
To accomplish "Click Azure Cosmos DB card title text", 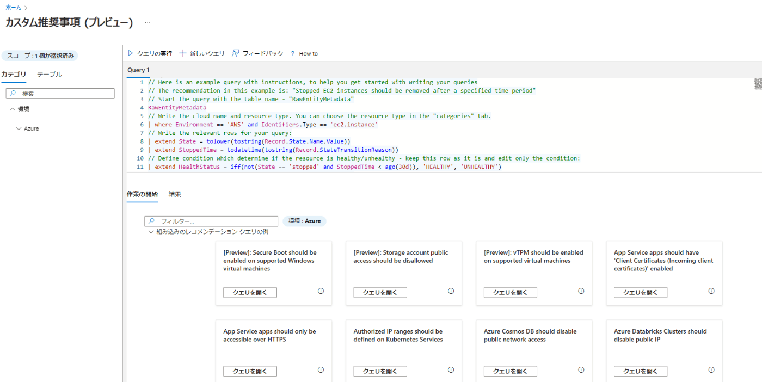I will (x=530, y=335).
